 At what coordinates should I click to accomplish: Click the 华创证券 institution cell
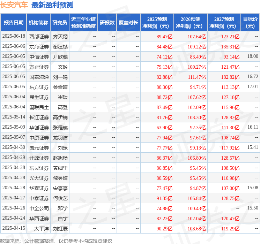[x=39, y=128]
